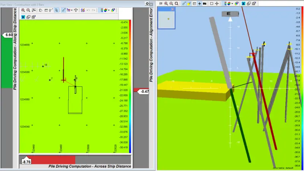Click the stacked windows icon in 3D view toolbar

(249, 3)
